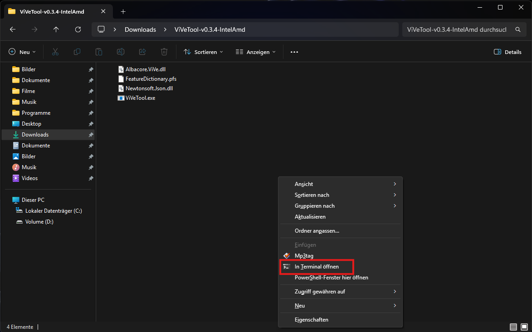Click the '4 Elemente' status text
Screen dimensions: 532x332
pos(20,327)
